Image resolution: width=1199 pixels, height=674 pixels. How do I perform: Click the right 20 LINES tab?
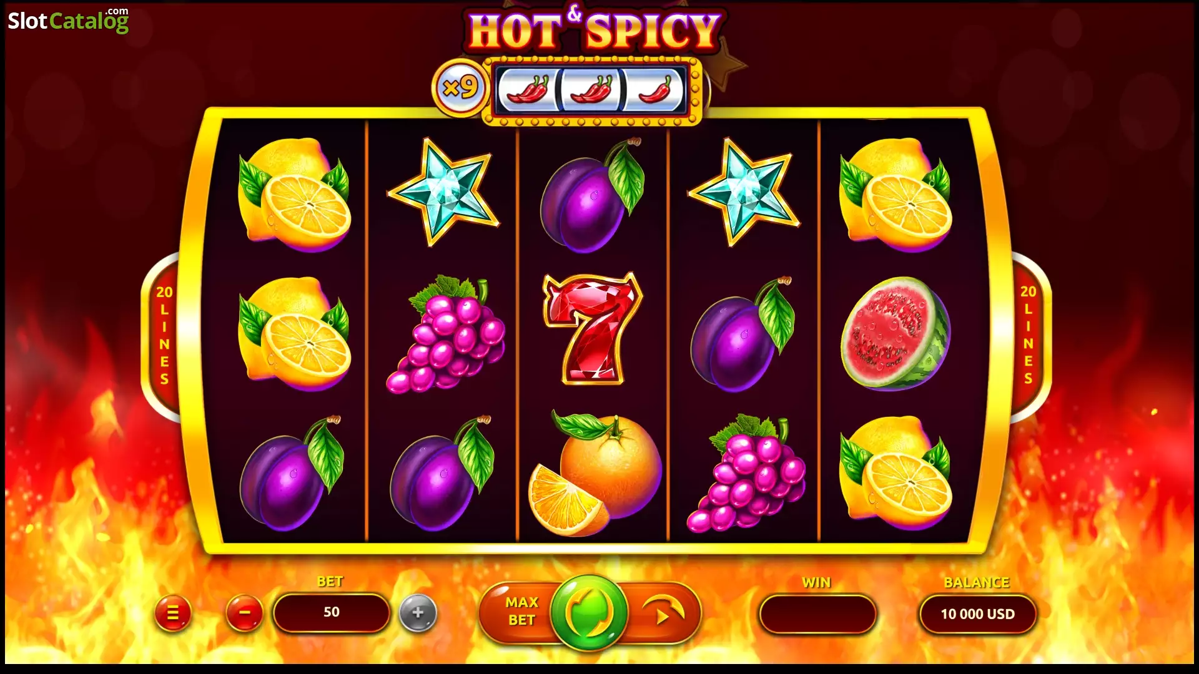pos(1028,336)
